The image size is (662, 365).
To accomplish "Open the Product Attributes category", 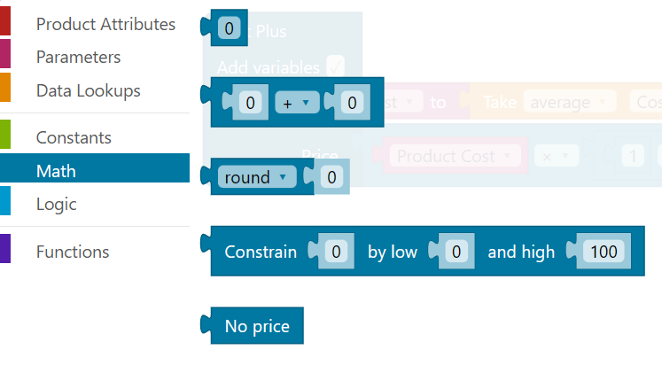I will pyautogui.click(x=105, y=25).
